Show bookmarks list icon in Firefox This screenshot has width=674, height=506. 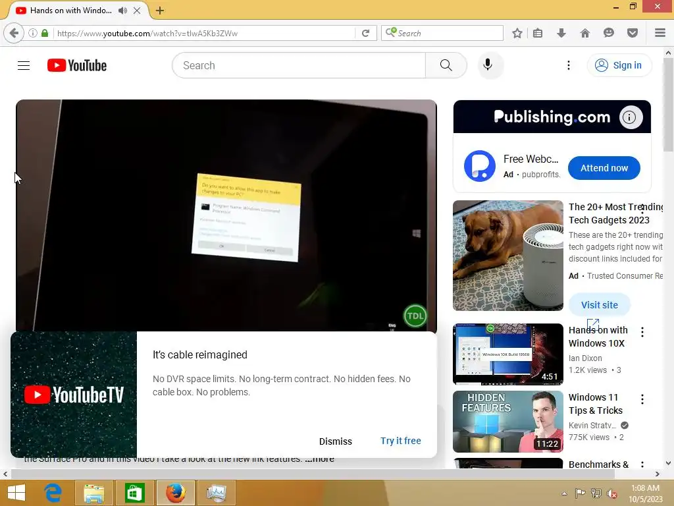[x=537, y=33]
